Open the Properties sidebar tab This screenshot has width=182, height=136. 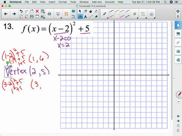178,51
